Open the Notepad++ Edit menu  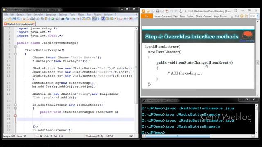pos(12,15)
